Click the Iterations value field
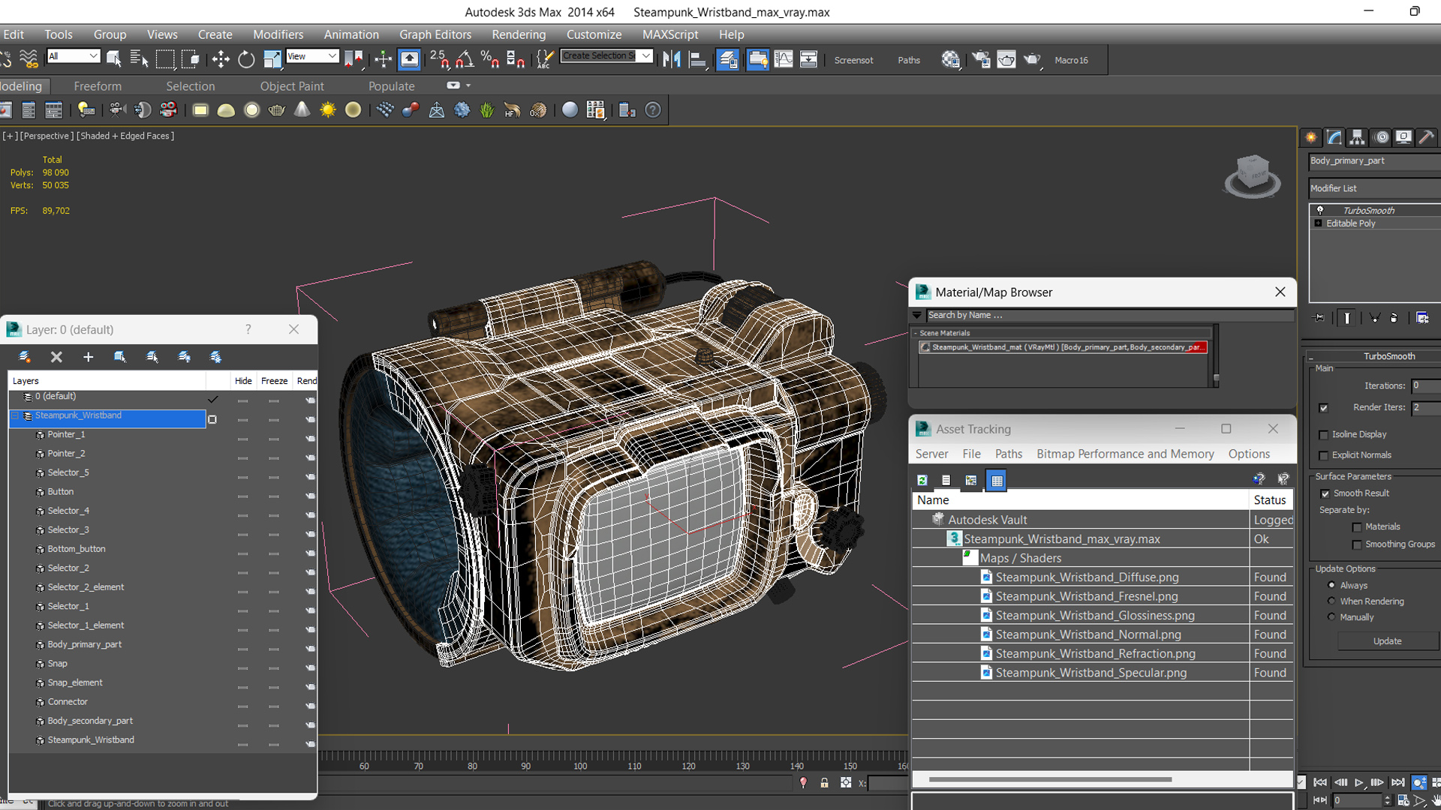The image size is (1441, 810). (x=1426, y=385)
